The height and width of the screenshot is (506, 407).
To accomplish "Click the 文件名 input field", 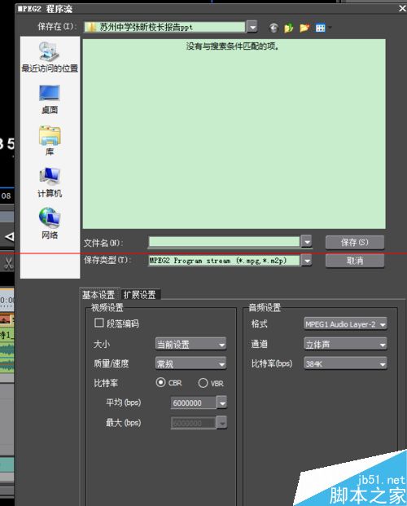I will (x=225, y=241).
